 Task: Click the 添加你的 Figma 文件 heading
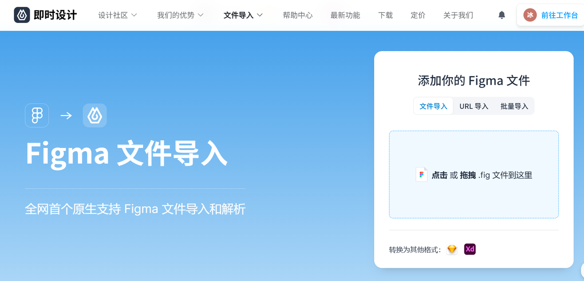tap(474, 81)
